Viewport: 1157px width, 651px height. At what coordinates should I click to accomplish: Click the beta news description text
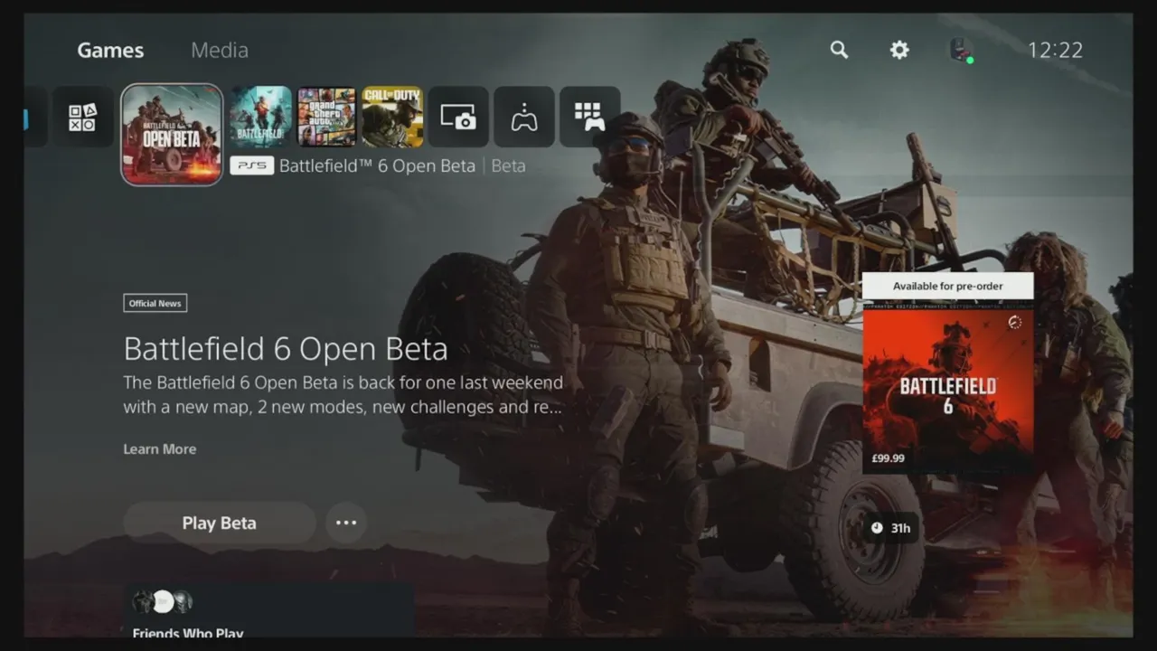(343, 395)
